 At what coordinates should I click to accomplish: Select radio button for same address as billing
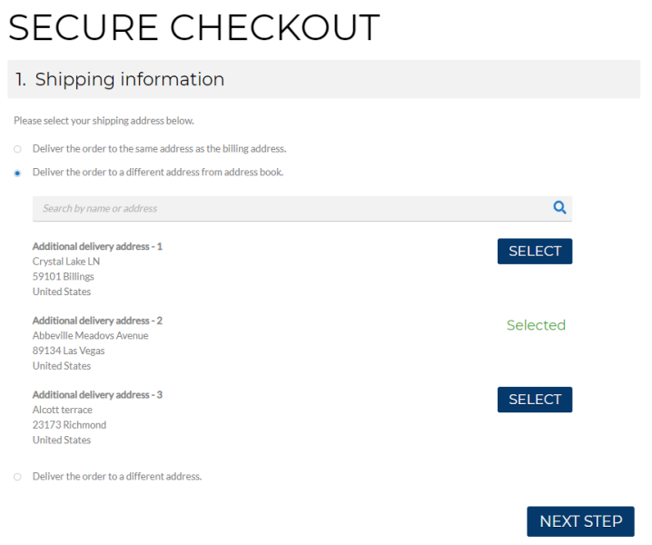coord(17,149)
